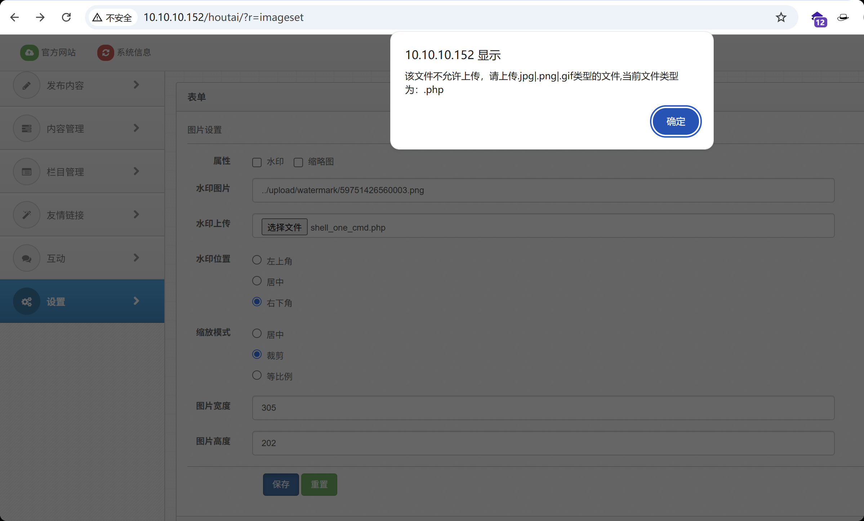
Task: Click the pencil icon beside 发布内容
Action: (x=26, y=85)
